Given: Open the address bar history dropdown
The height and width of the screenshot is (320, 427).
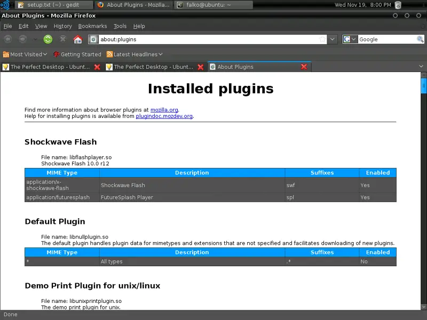Looking at the screenshot, I should click(332, 39).
